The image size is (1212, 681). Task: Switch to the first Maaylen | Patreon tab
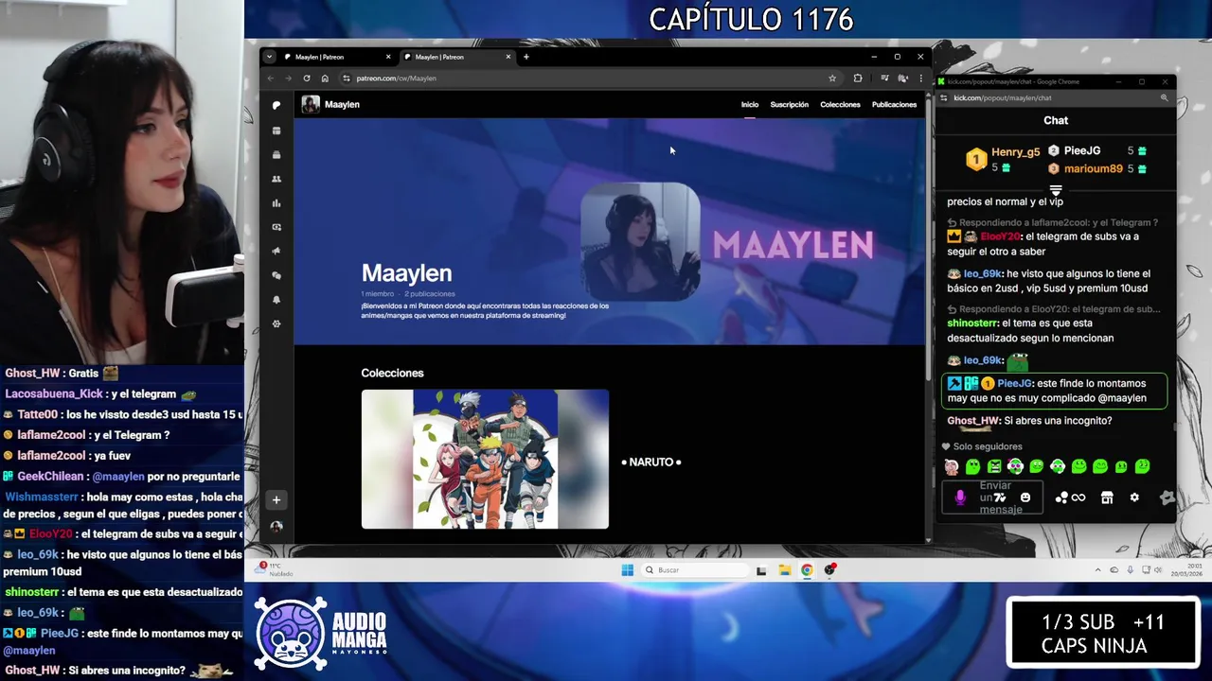337,57
